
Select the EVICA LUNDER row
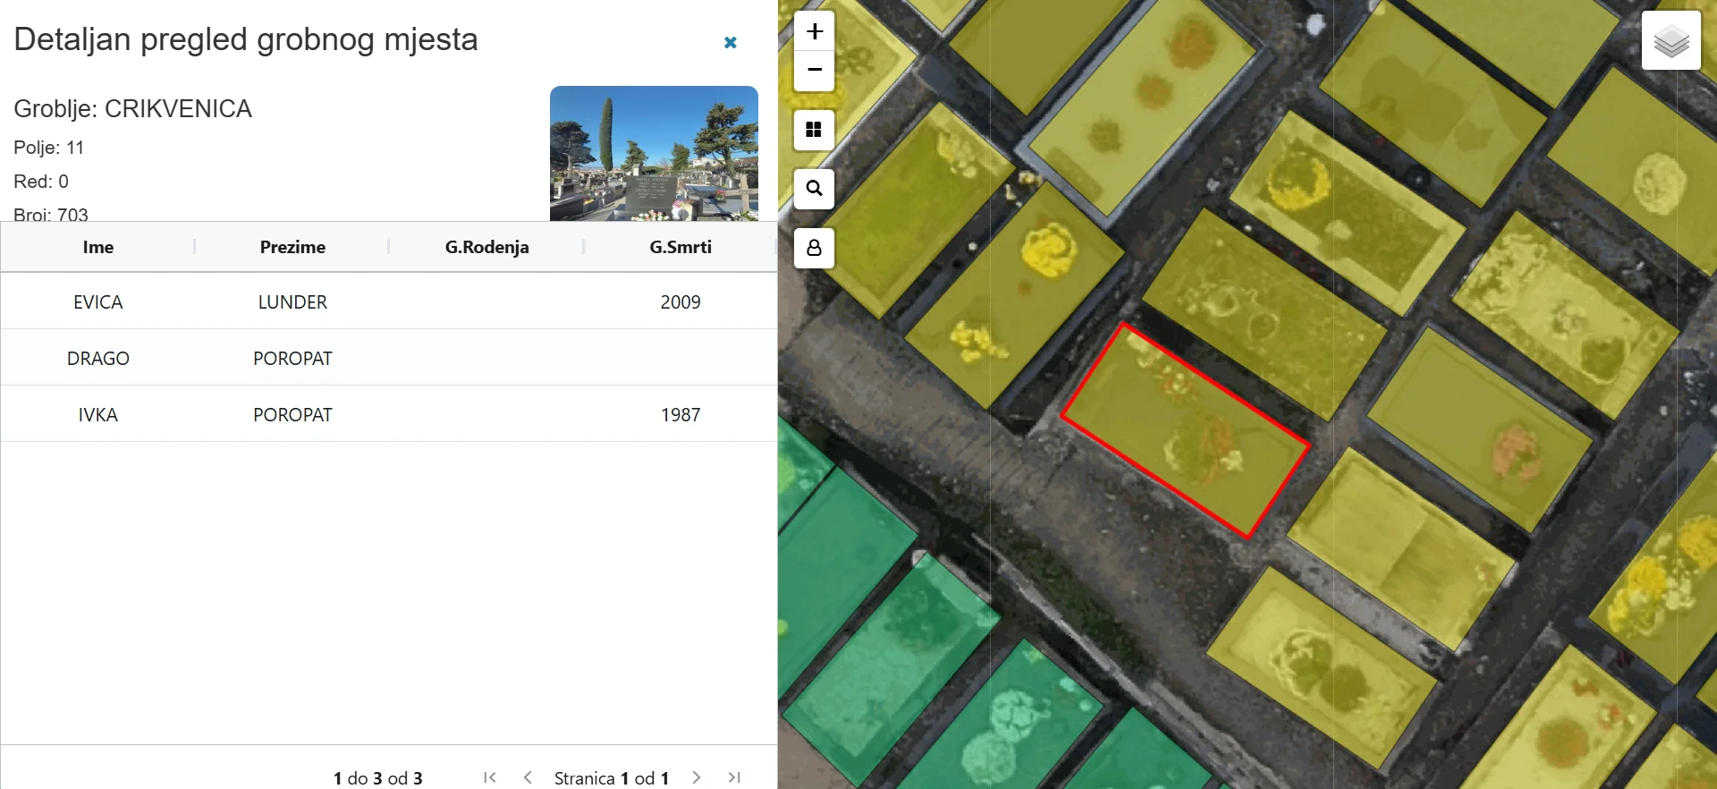389,301
